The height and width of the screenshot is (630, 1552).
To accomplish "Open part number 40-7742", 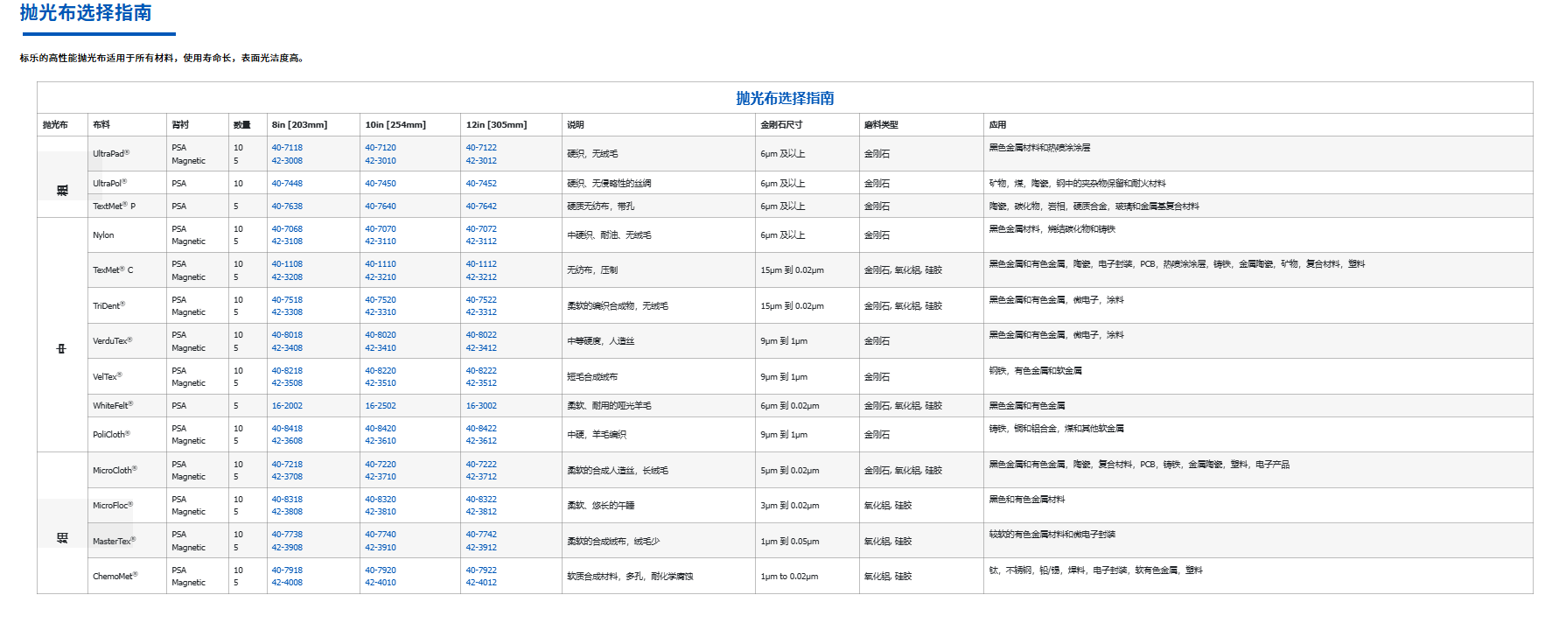I will pyautogui.click(x=481, y=535).
